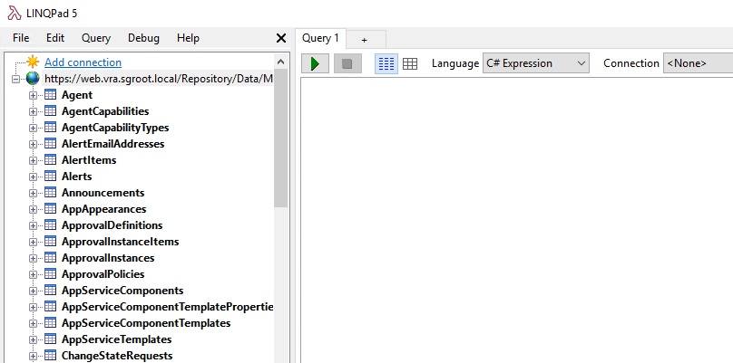The width and height of the screenshot is (733, 363).
Task: Click the table icon beside AlertEmailAddresses
Action: tap(50, 144)
